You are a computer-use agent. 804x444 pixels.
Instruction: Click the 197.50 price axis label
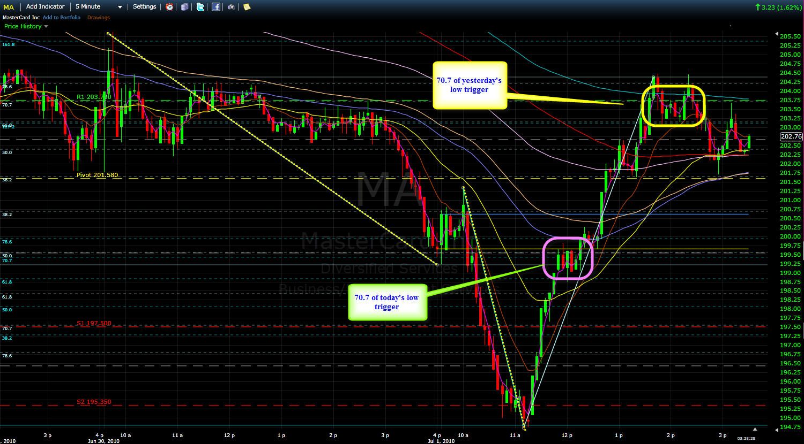pyautogui.click(x=790, y=327)
